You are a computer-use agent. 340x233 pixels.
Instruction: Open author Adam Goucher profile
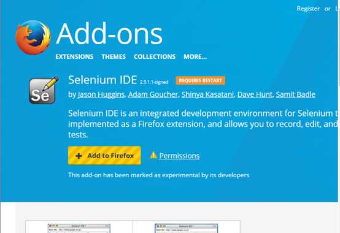point(153,94)
